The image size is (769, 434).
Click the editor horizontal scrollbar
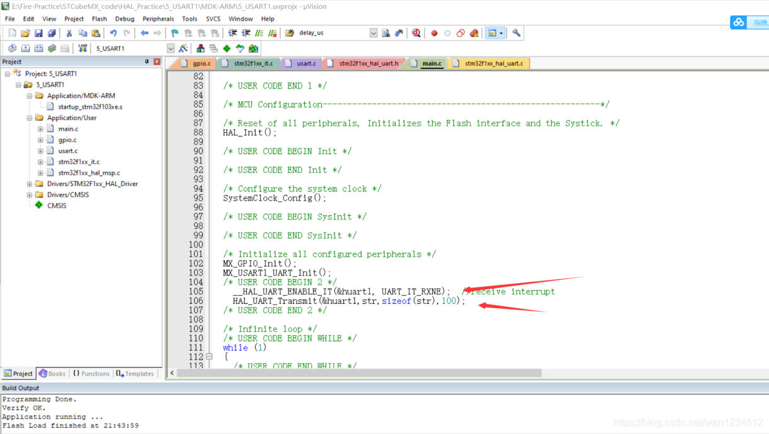click(x=359, y=373)
